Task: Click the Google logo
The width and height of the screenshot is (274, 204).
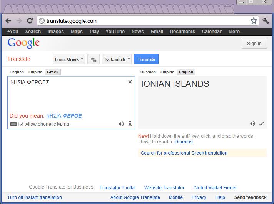Action: pos(23,43)
